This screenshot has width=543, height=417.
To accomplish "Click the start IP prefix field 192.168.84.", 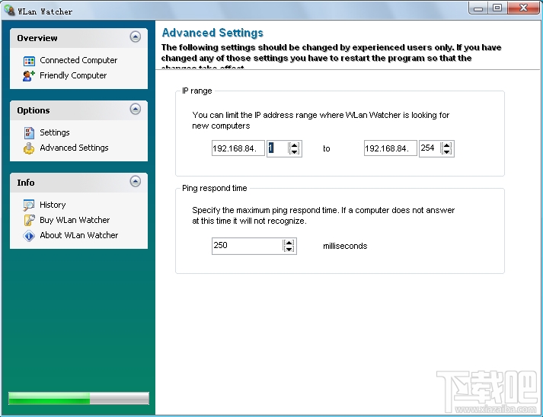I will click(238, 148).
